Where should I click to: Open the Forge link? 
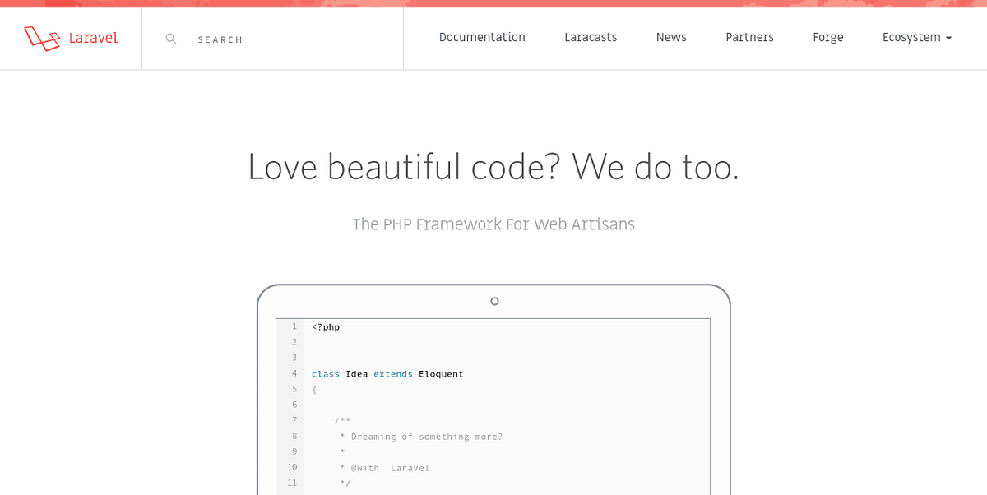(x=828, y=38)
